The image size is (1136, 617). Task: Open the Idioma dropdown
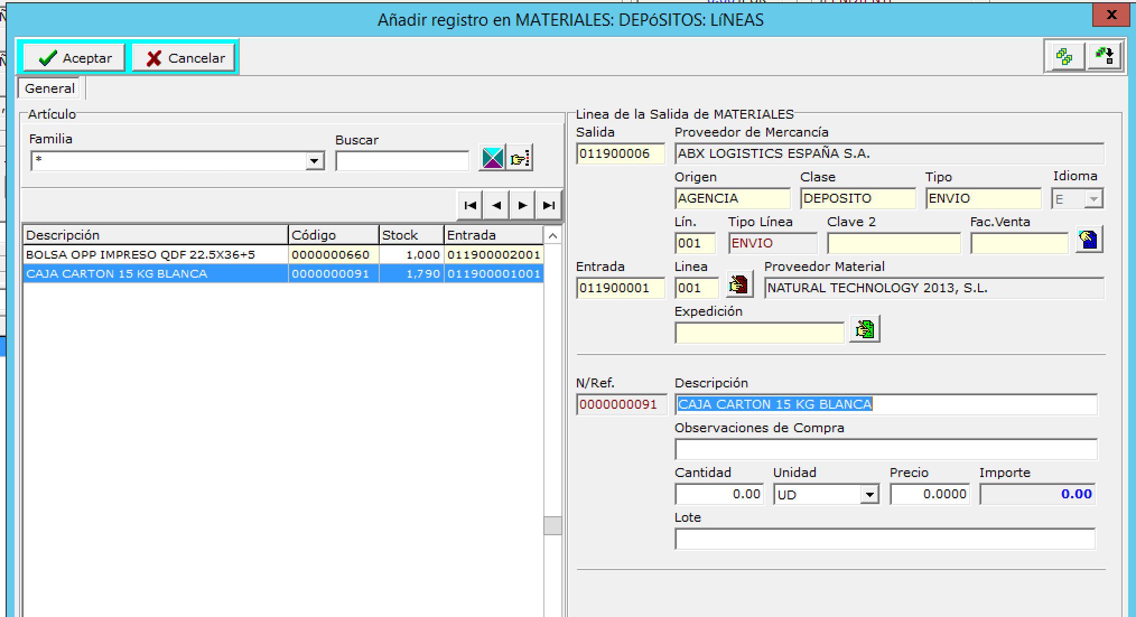(1093, 199)
